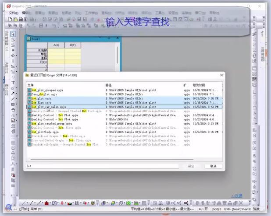
Task: Select Quality Control - Dot Plot.opju in Y:\Echo\202410\
Action: (55, 119)
